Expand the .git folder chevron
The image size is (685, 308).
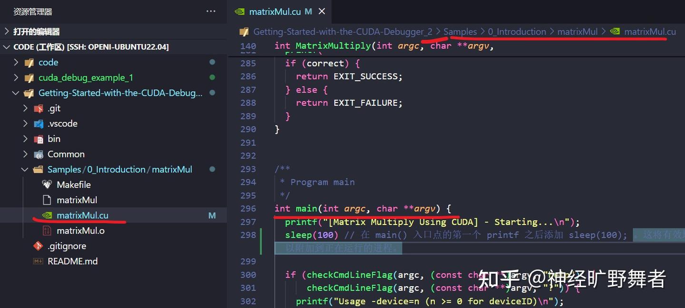[25, 109]
